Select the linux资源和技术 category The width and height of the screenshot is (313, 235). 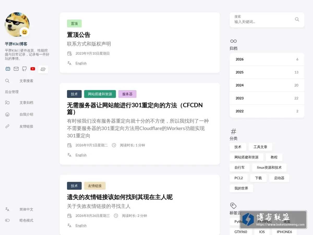(269, 168)
